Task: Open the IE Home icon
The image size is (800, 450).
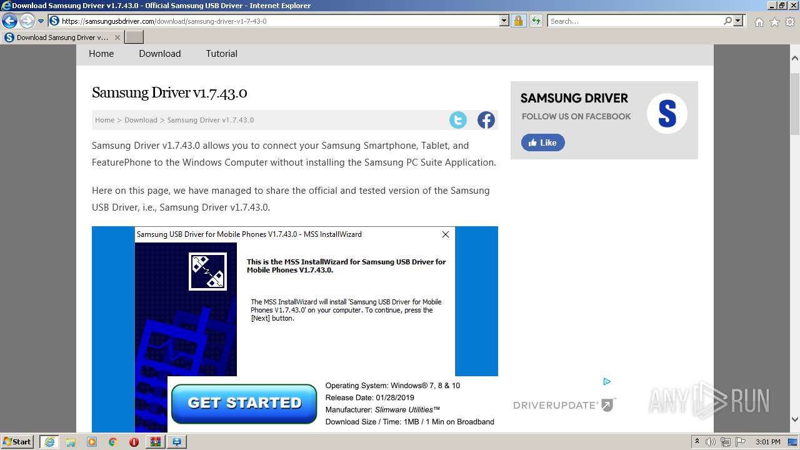Action: 759,22
